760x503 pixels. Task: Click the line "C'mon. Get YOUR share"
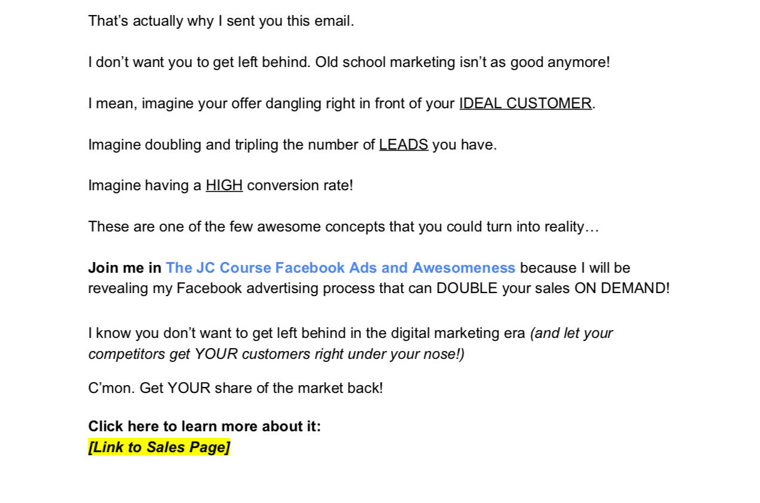(x=235, y=388)
